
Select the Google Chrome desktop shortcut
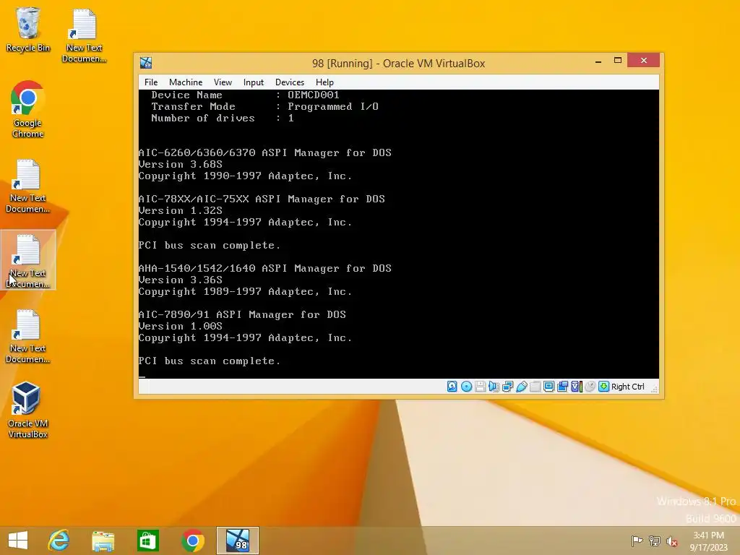[28, 110]
